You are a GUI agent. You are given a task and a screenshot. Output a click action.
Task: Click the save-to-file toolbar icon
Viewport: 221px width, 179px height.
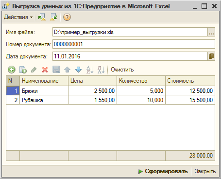click(53, 17)
